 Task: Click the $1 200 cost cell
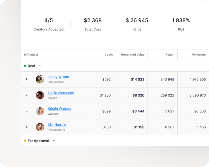(x=105, y=95)
